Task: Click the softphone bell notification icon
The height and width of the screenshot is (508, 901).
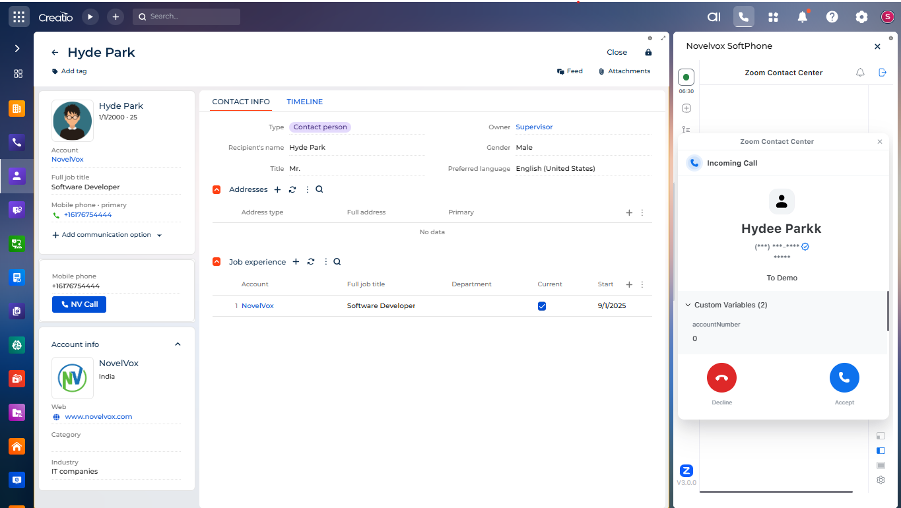Action: coord(860,73)
